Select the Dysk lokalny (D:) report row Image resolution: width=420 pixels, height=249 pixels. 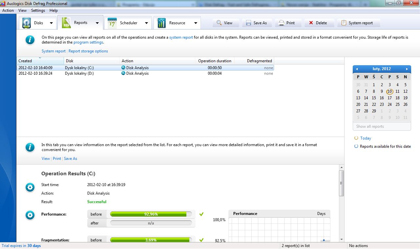(x=145, y=73)
